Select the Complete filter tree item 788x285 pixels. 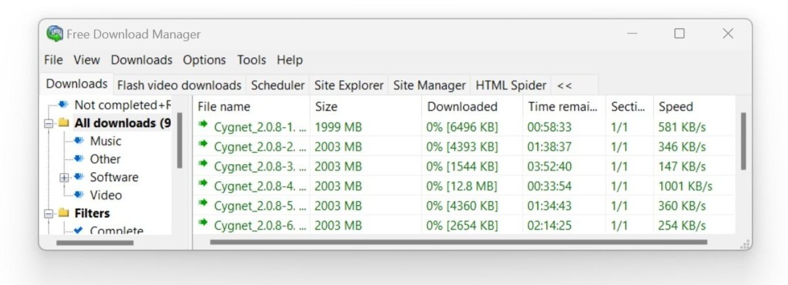116,230
